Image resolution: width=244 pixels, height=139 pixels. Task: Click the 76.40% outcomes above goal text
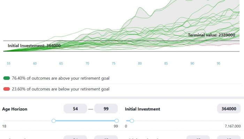coord(61,79)
